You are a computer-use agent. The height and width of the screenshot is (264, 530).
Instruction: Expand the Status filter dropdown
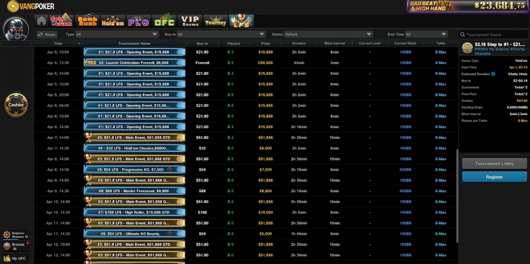point(328,34)
